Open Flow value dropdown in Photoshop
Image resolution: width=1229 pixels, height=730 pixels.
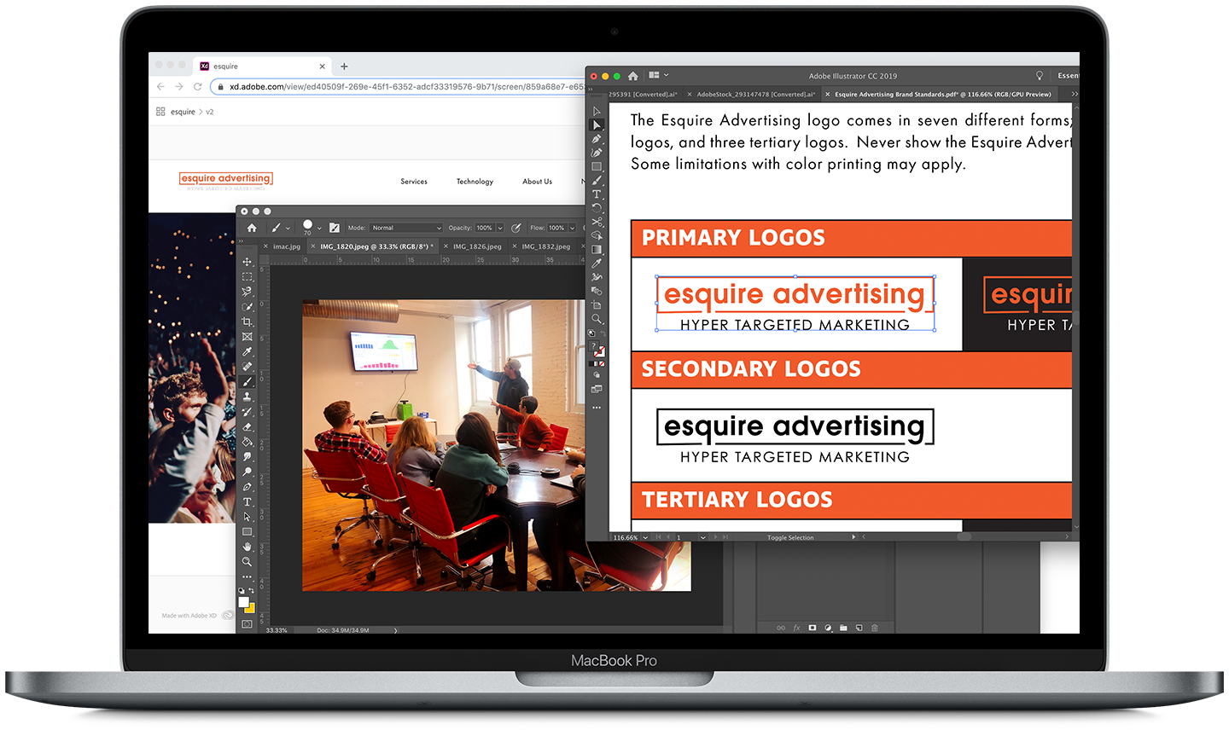pyautogui.click(x=572, y=228)
